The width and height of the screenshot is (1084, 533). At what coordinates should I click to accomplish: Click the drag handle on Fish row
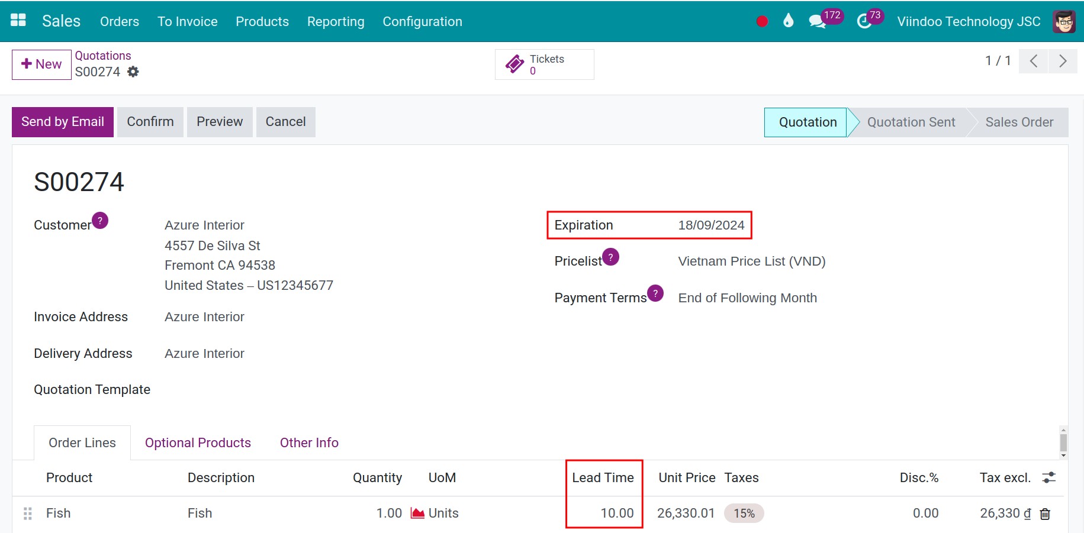[27, 513]
